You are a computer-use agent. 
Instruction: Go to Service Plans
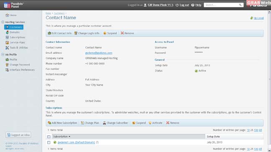tap(17, 43)
